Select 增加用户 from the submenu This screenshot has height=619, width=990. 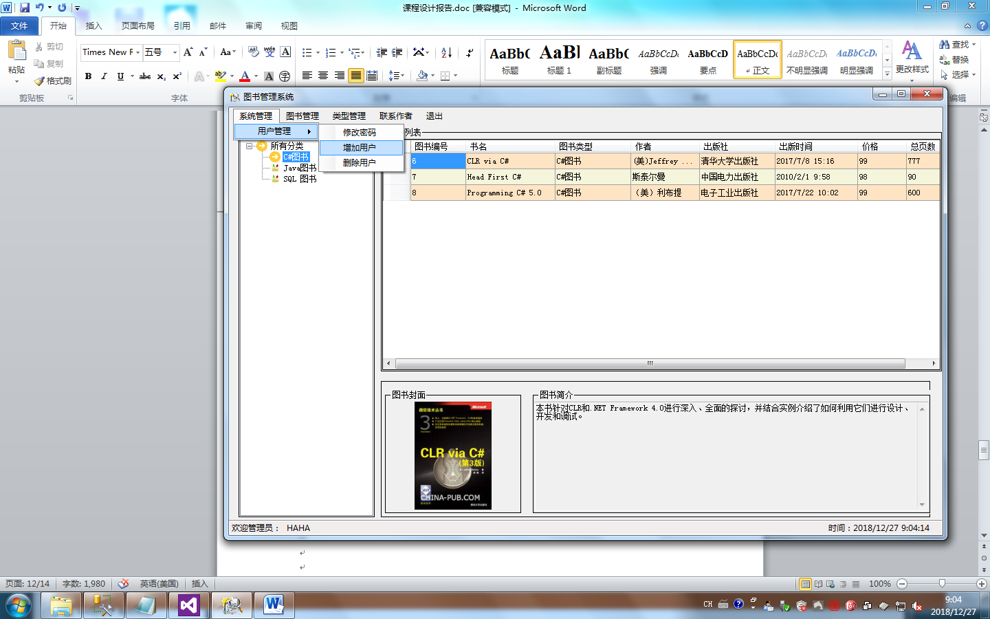pyautogui.click(x=360, y=147)
